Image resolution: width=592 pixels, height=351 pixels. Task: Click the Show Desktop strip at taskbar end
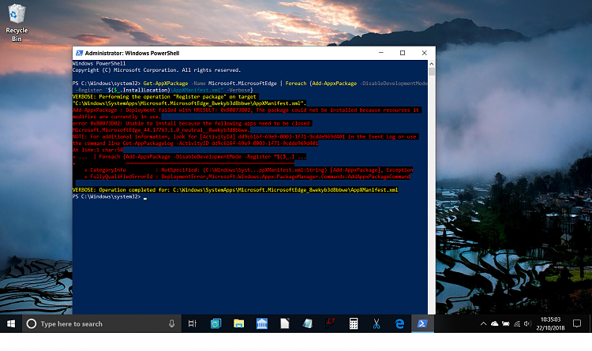pos(590,324)
